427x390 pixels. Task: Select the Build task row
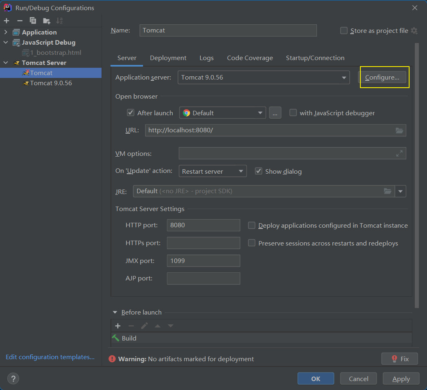pos(261,338)
